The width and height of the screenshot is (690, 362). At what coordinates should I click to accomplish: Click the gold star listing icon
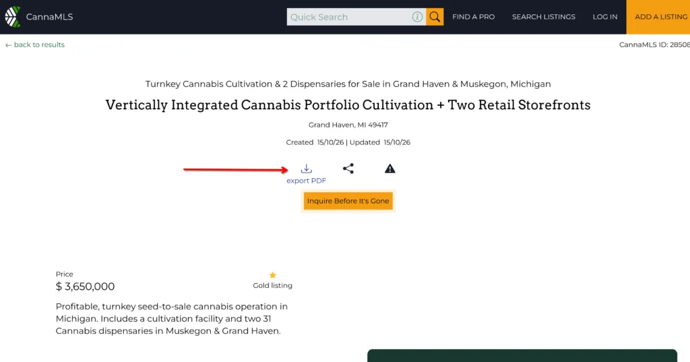272,275
